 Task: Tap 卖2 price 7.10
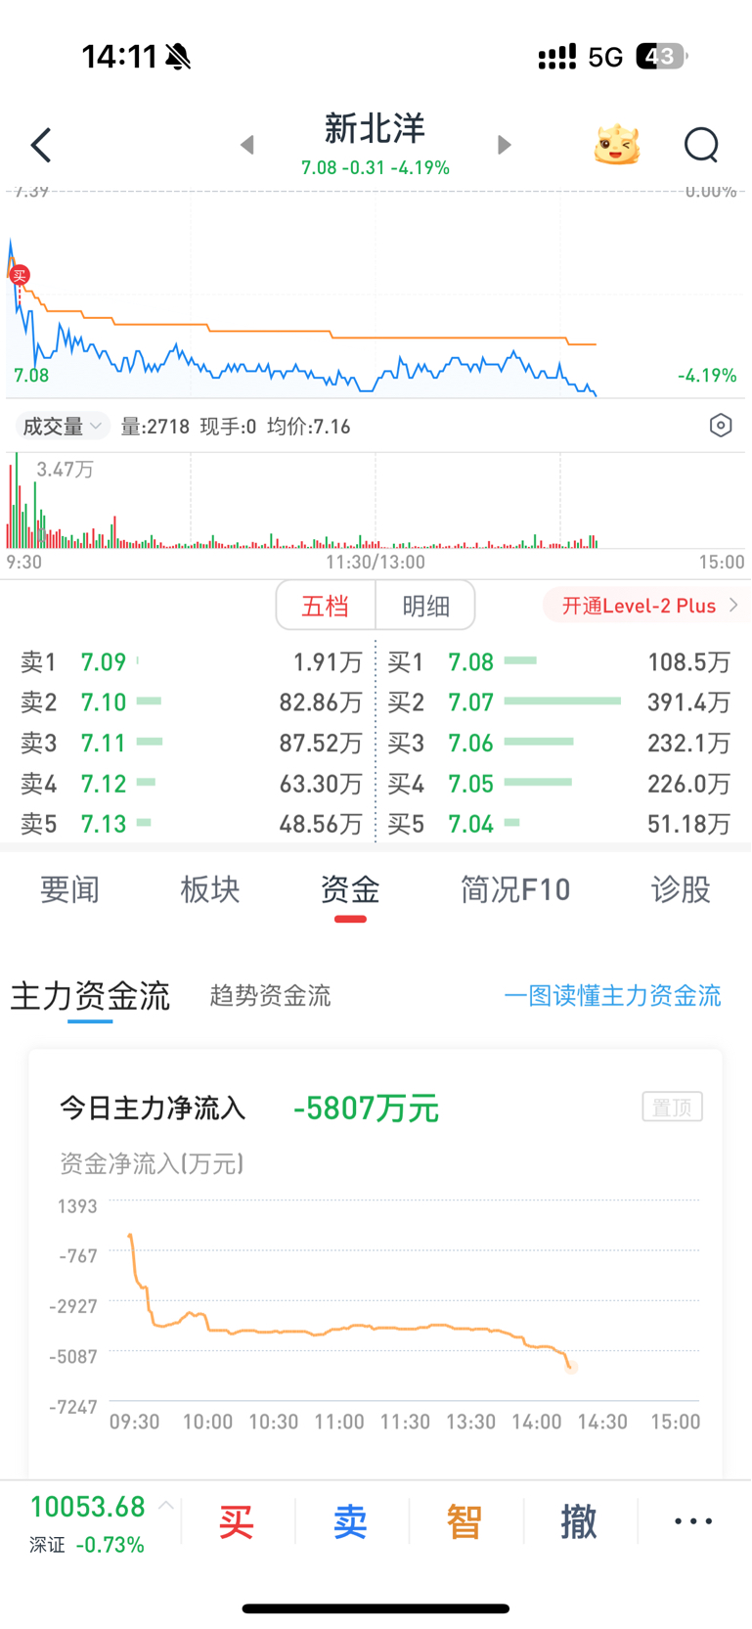(104, 702)
